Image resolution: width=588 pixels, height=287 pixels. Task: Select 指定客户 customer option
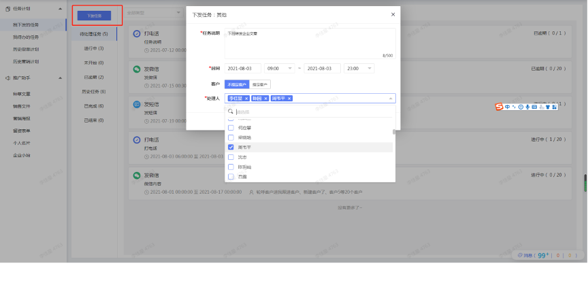(x=260, y=84)
